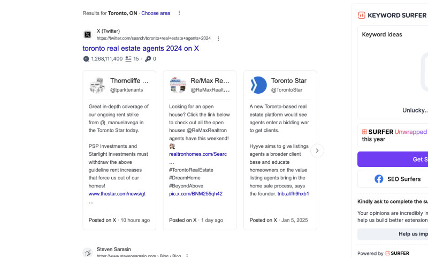Screen dimensions: 428x257
Task: Click the SEO Surfers button
Action: pyautogui.click(x=403, y=179)
